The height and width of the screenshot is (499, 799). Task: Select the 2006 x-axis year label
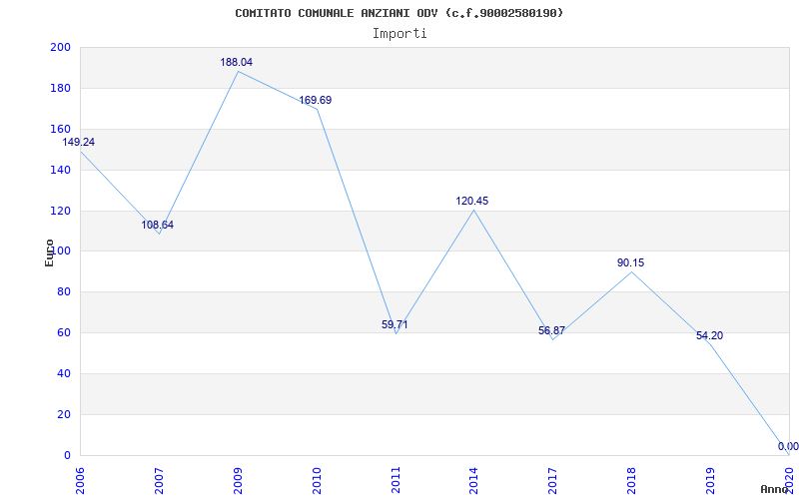point(80,481)
